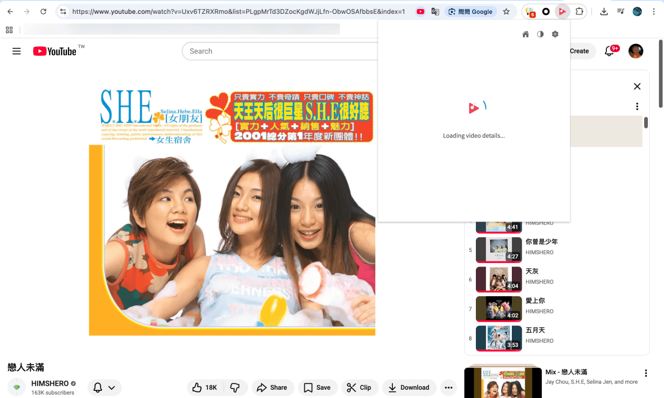The image size is (664, 398).
Task: Toggle dark mode in the extension popup
Action: coord(540,34)
